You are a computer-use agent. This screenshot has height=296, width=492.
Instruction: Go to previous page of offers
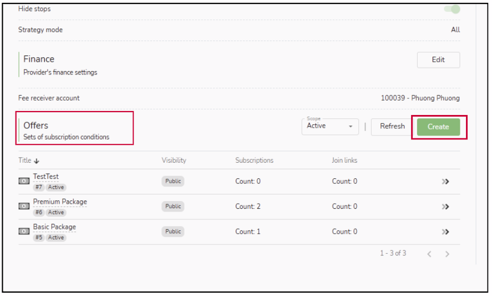[x=429, y=254]
